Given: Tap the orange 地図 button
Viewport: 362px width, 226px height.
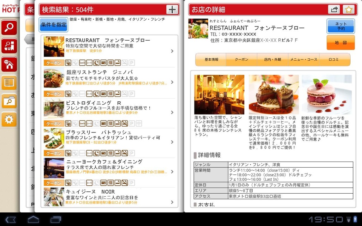Looking at the screenshot, I should pyautogui.click(x=341, y=43).
